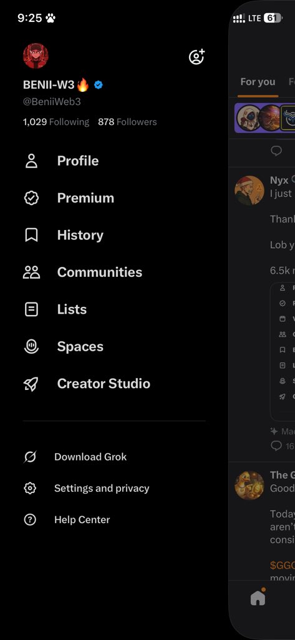
Task: Select the Communities menu item text
Action: [x=100, y=272]
